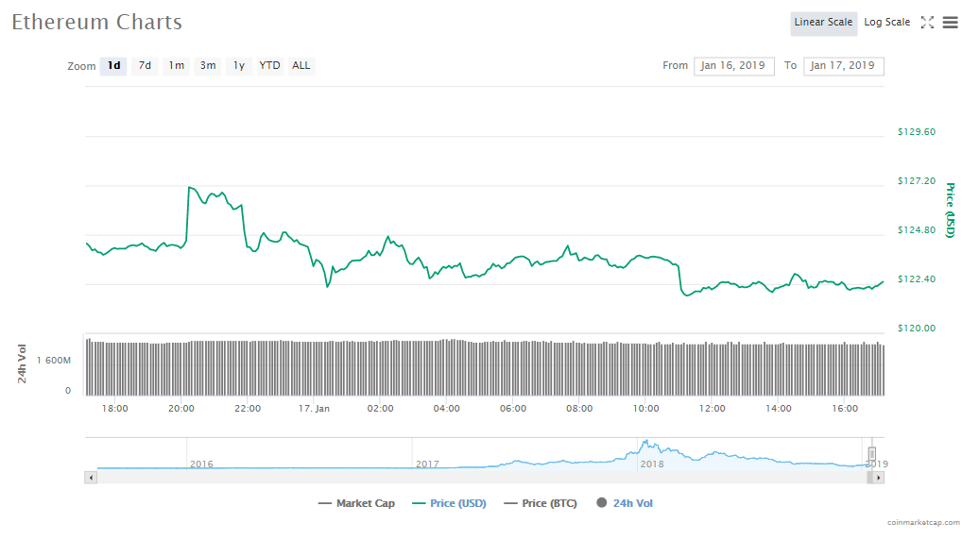Choose the 1y zoom range
This screenshot has width=979, height=540.
point(239,66)
